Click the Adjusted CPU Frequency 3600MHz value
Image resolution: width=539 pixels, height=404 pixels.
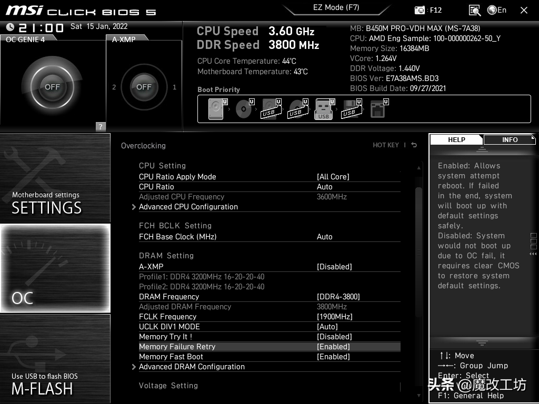(x=332, y=197)
